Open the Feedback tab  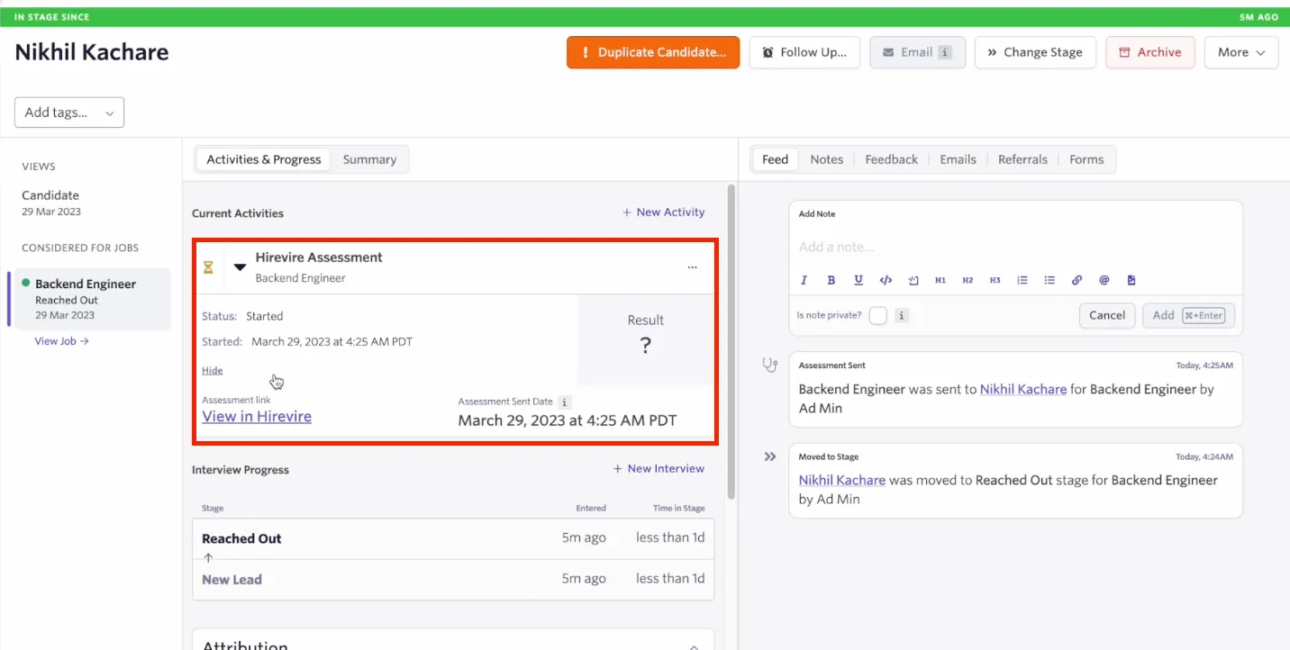click(892, 159)
